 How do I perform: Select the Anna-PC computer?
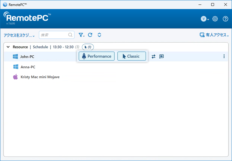pos(28,67)
